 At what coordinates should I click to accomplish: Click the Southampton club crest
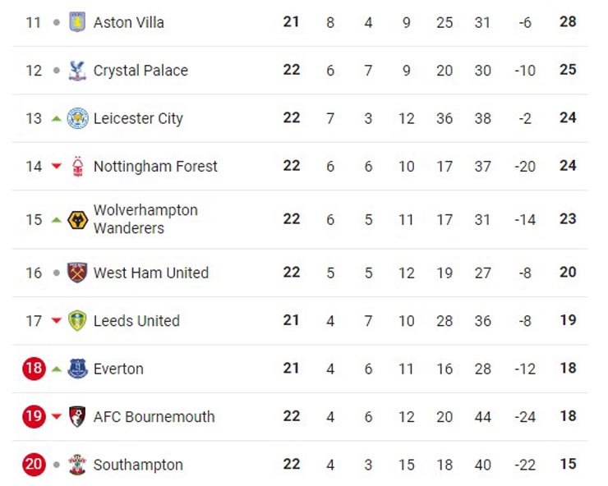(x=77, y=465)
